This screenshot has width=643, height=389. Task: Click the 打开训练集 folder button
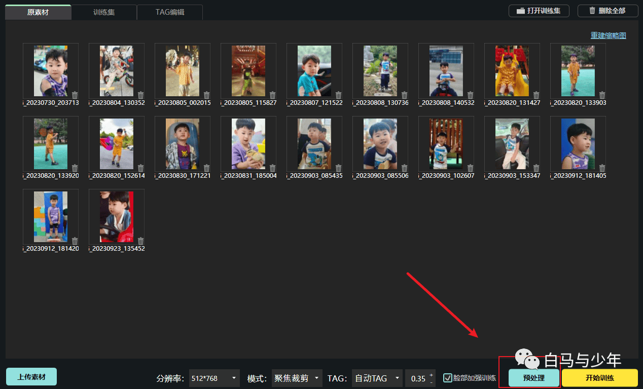539,11
